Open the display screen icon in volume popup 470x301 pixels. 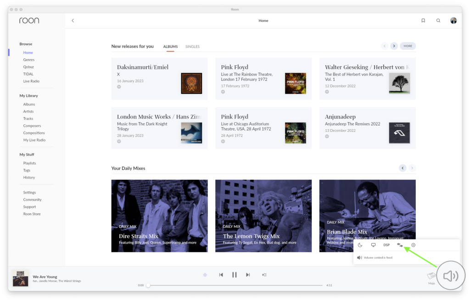click(x=373, y=245)
